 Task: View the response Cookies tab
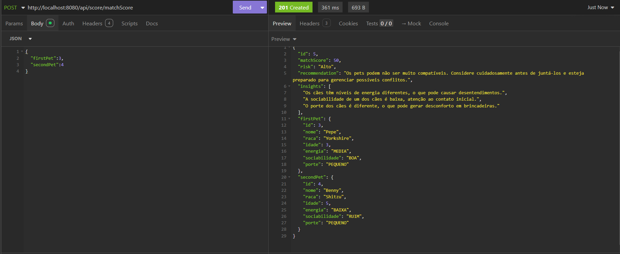(x=348, y=23)
